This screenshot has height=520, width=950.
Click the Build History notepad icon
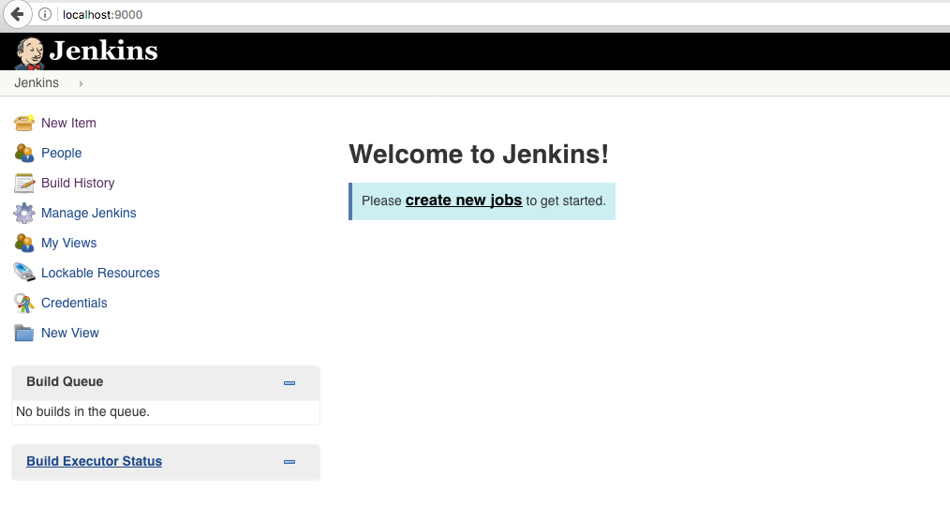click(24, 183)
